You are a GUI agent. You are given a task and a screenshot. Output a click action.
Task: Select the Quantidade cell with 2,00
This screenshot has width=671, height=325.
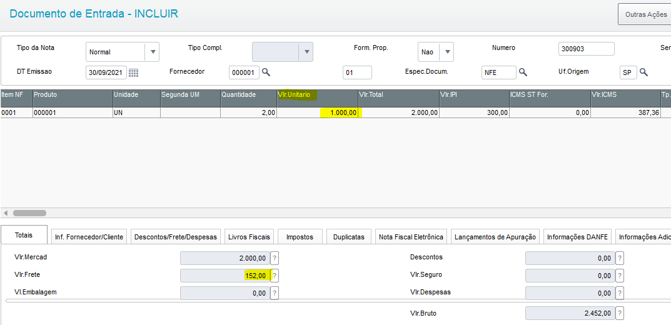click(x=248, y=112)
